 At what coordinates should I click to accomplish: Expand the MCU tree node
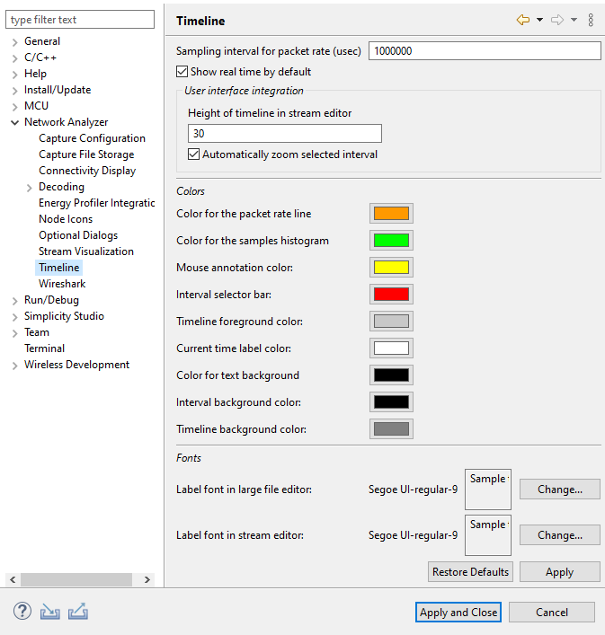click(x=15, y=107)
